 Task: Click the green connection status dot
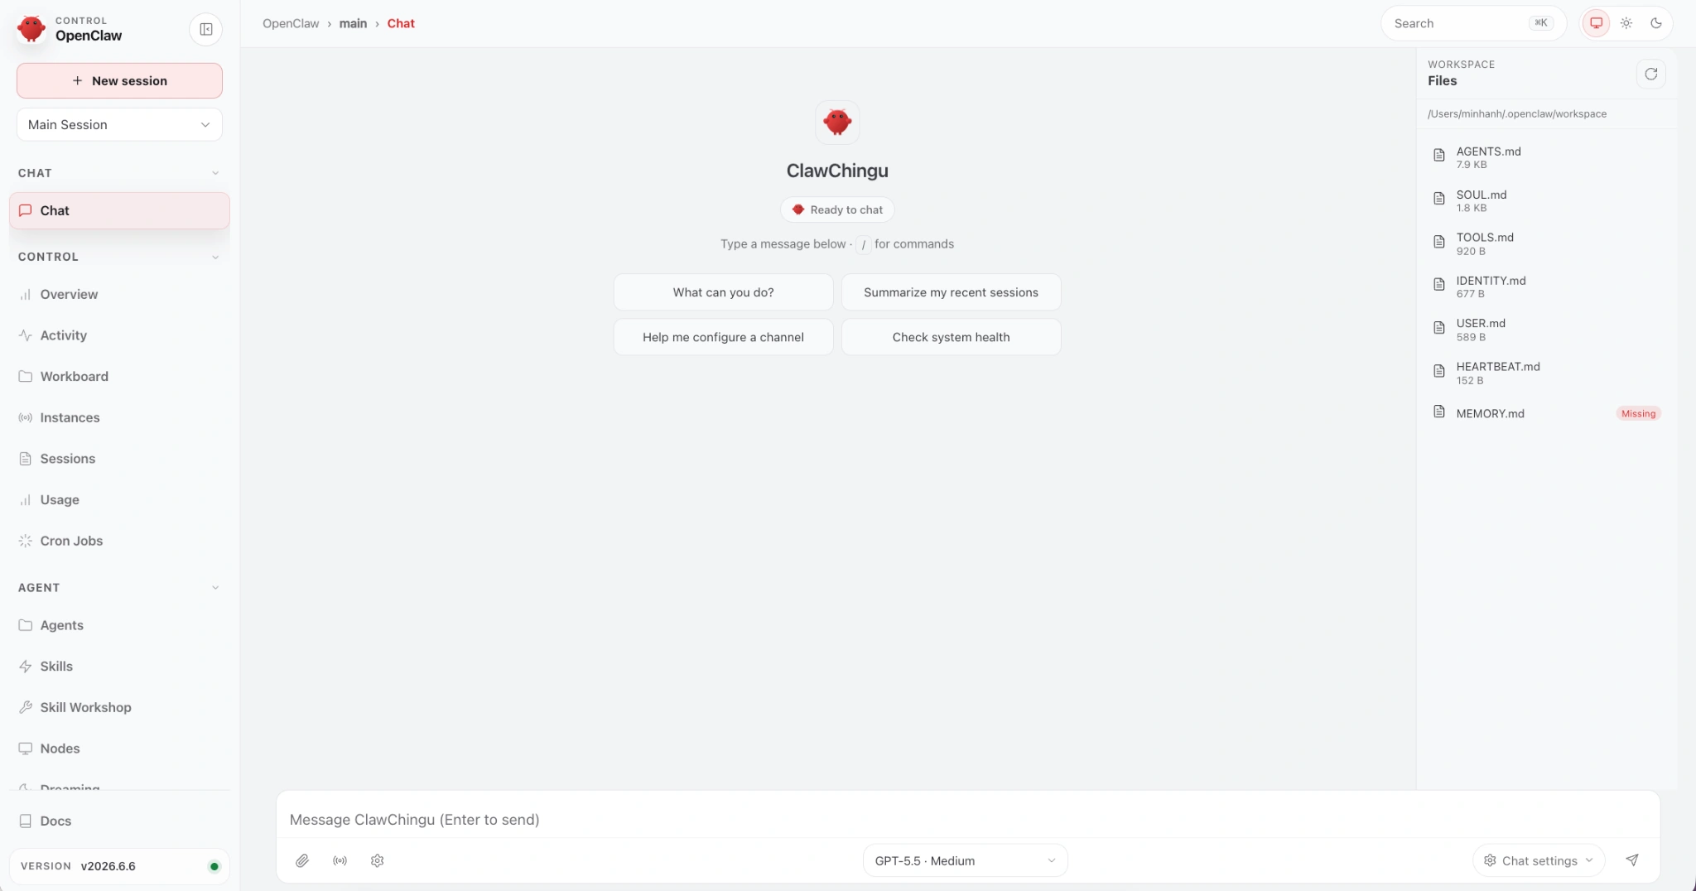(214, 866)
